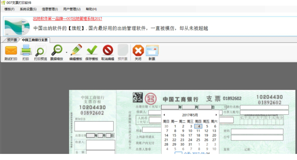Image resolution: width=297 pixels, height=160 pixels.
Task: Click the stub date year field
Action: (x=91, y=136)
